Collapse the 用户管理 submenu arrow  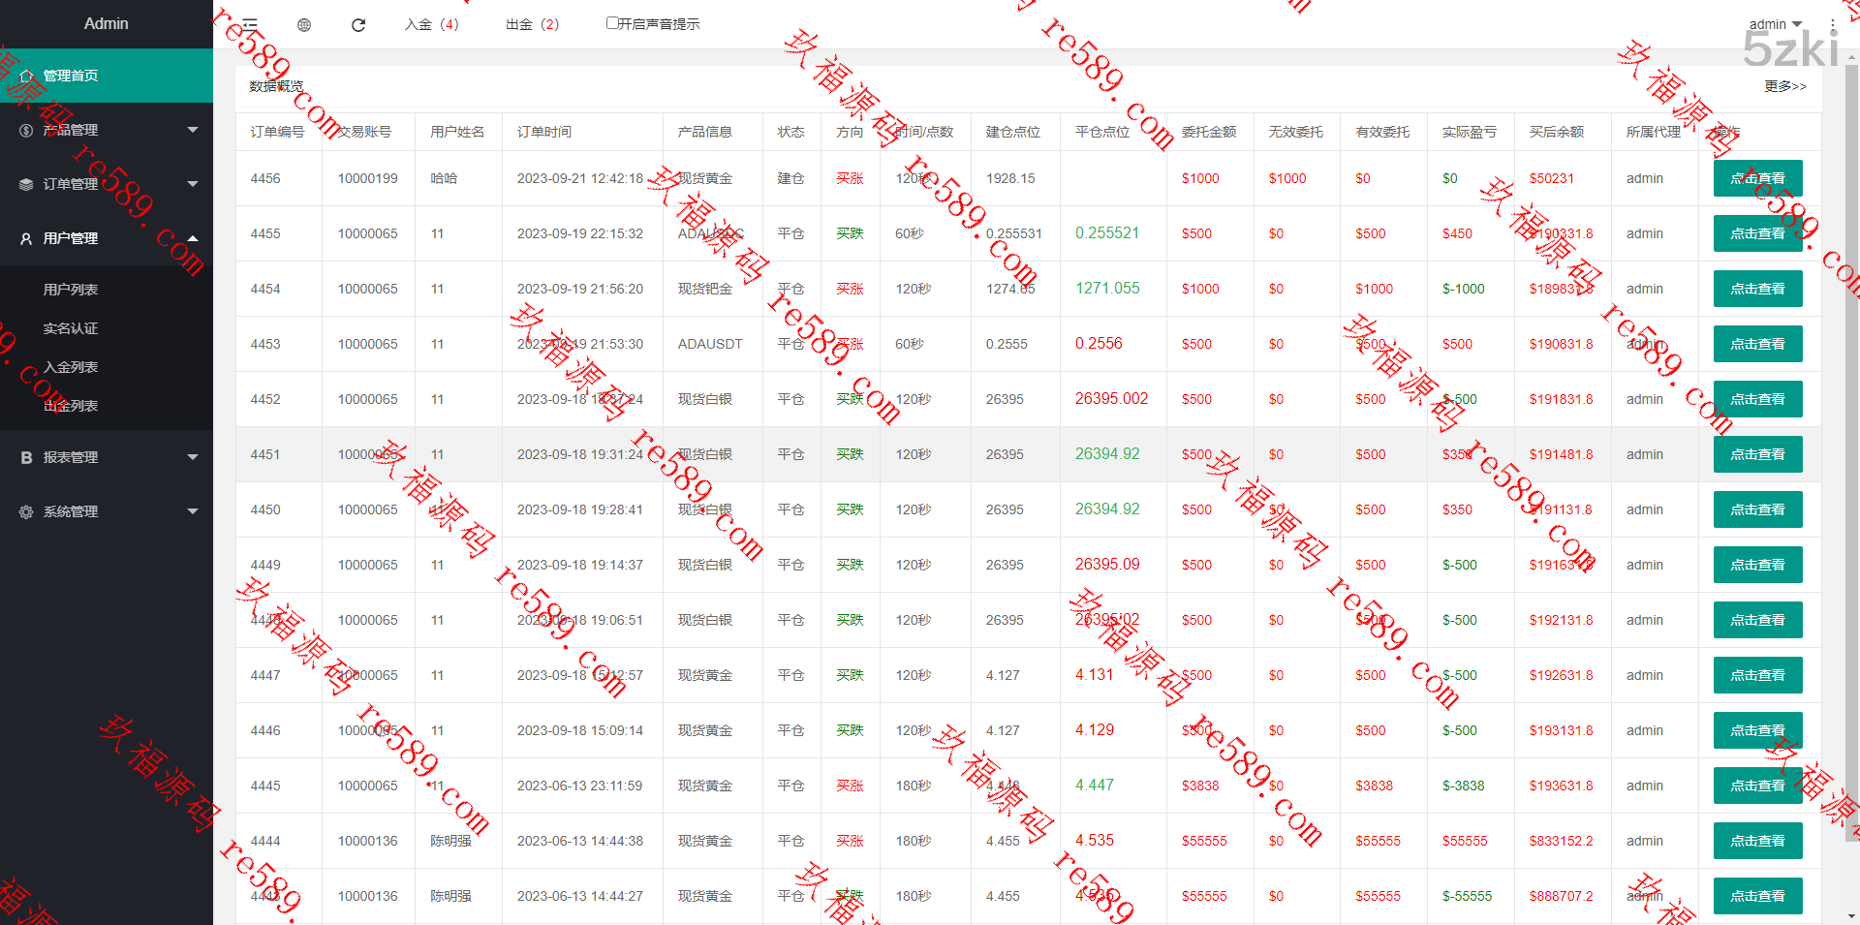point(193,238)
